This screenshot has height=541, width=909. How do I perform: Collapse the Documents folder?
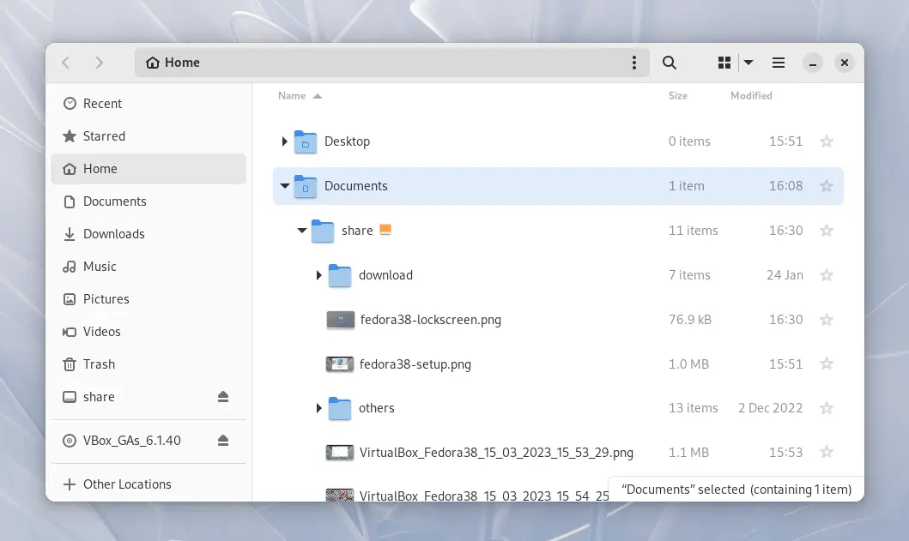(284, 186)
